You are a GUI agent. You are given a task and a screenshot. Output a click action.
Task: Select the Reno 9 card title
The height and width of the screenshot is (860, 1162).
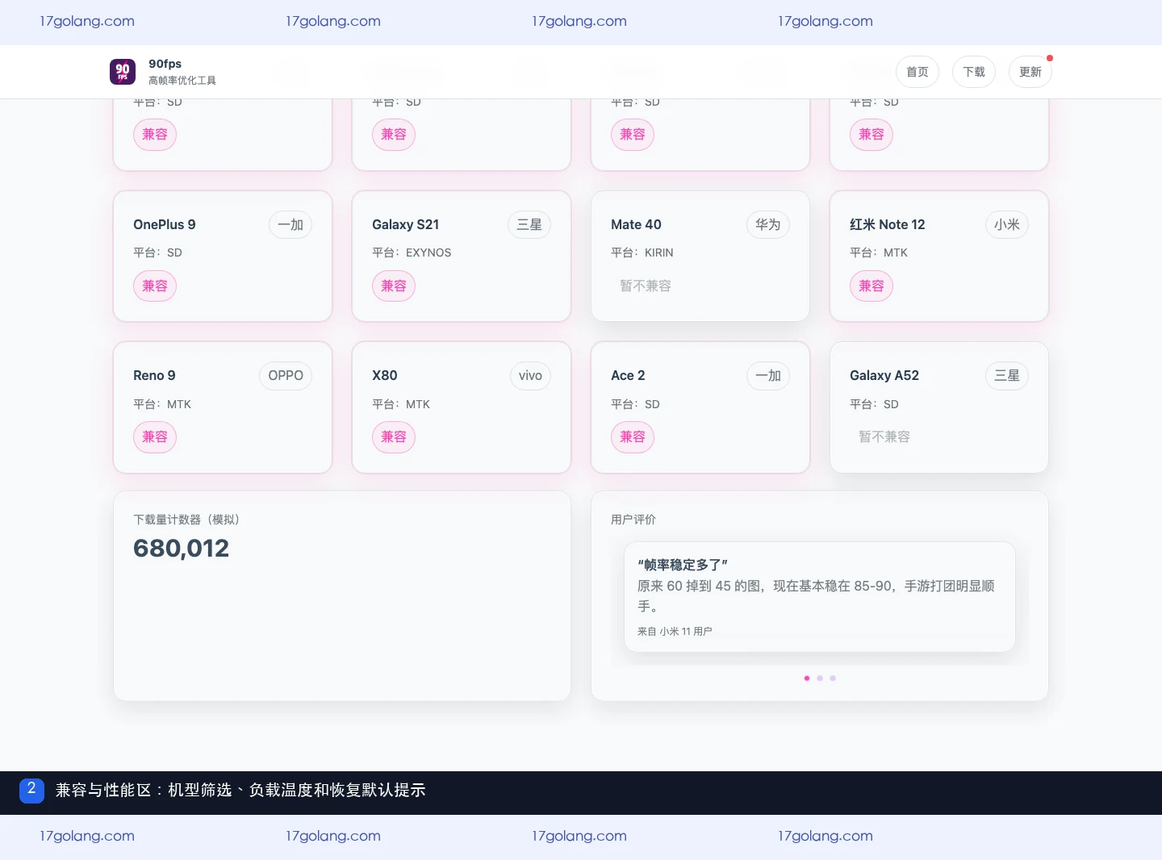154,375
